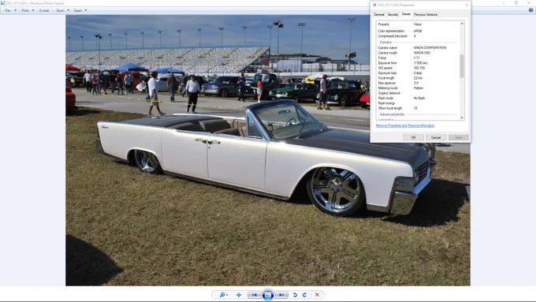Click the Properties dialog title icon
Image resolution: width=536 pixels, height=302 pixels.
click(374, 5)
